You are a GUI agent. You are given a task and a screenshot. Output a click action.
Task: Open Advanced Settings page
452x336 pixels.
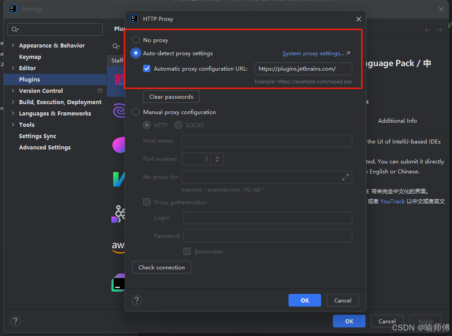[x=45, y=147]
